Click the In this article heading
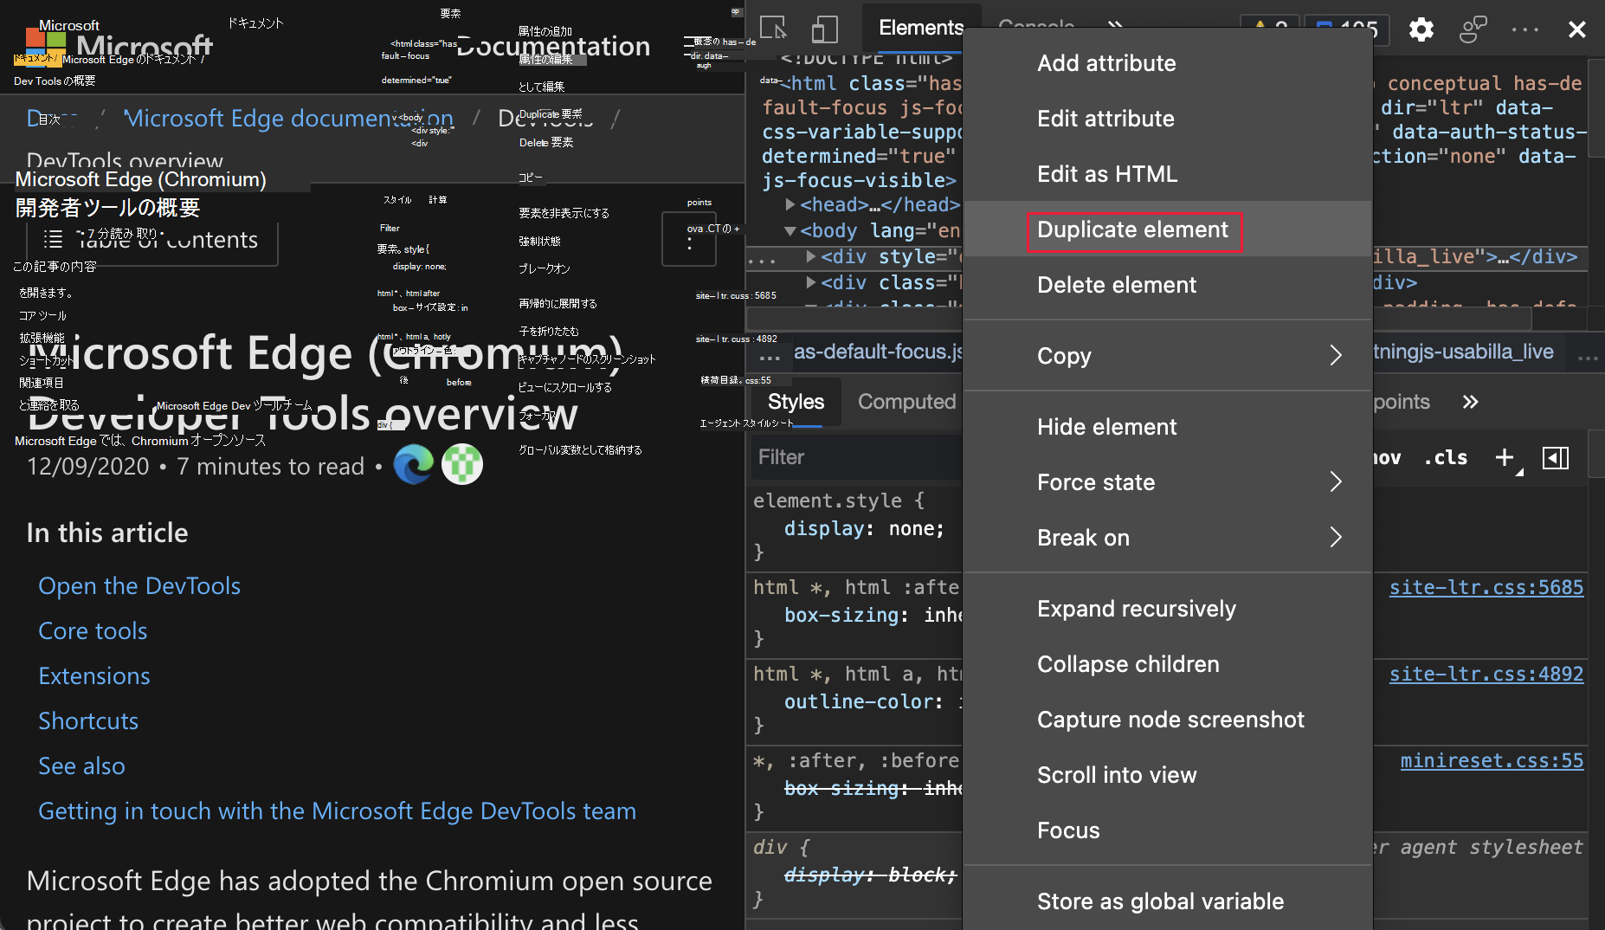The image size is (1605, 930). click(x=107, y=533)
